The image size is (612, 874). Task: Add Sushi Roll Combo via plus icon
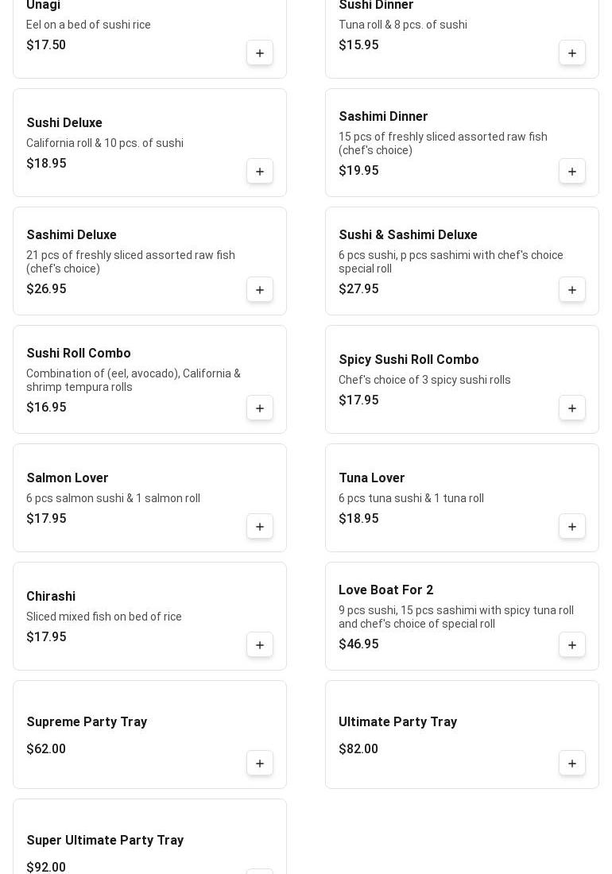pyautogui.click(x=260, y=408)
